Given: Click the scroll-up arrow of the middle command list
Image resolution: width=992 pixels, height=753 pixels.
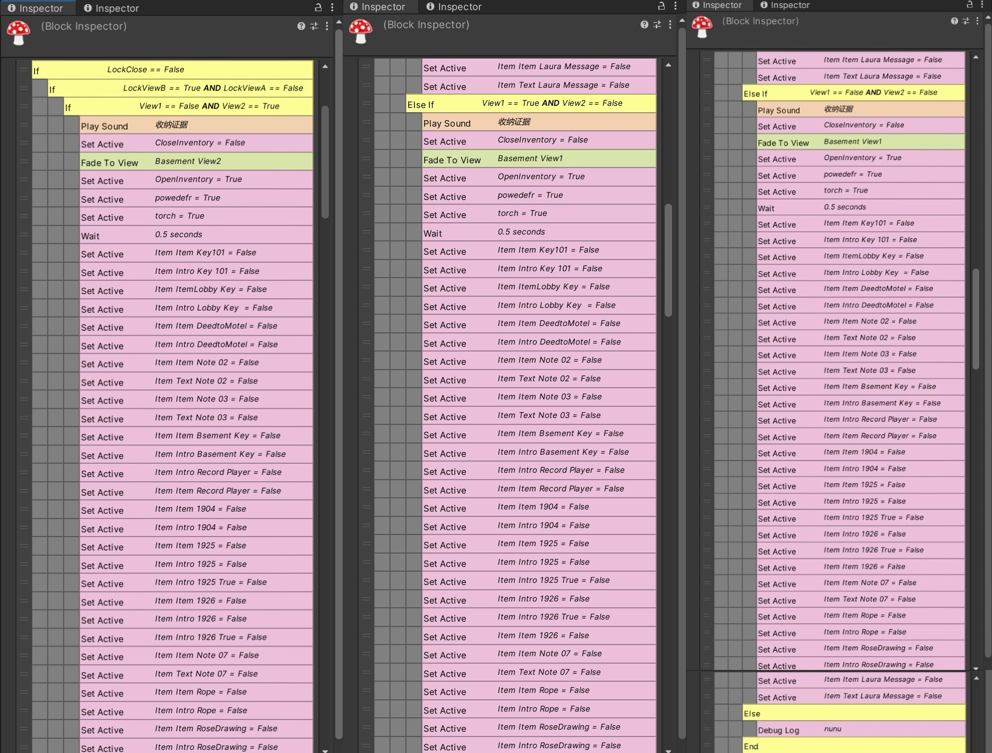Looking at the screenshot, I should (x=668, y=65).
